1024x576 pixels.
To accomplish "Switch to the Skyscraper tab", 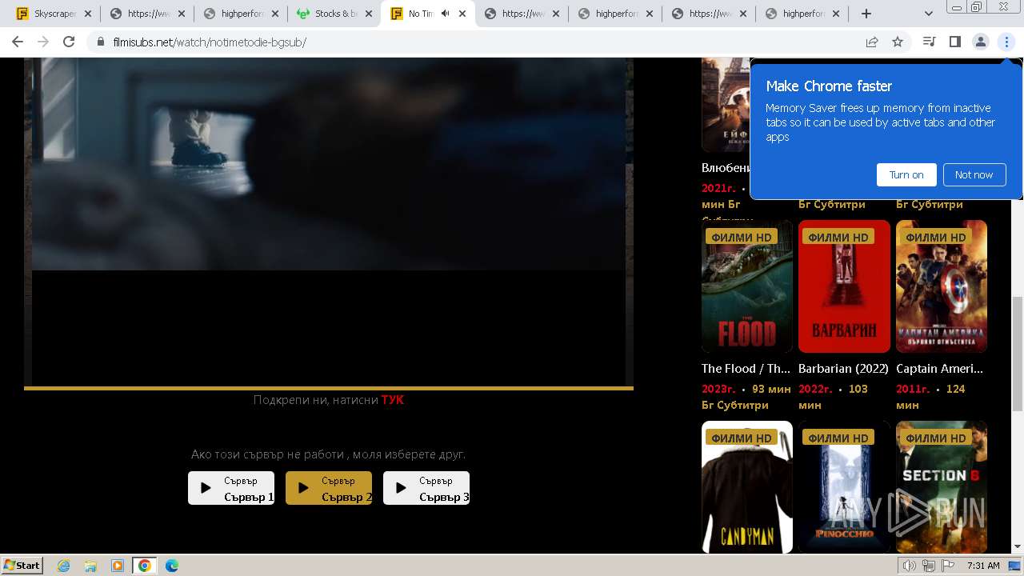I will coord(54,14).
